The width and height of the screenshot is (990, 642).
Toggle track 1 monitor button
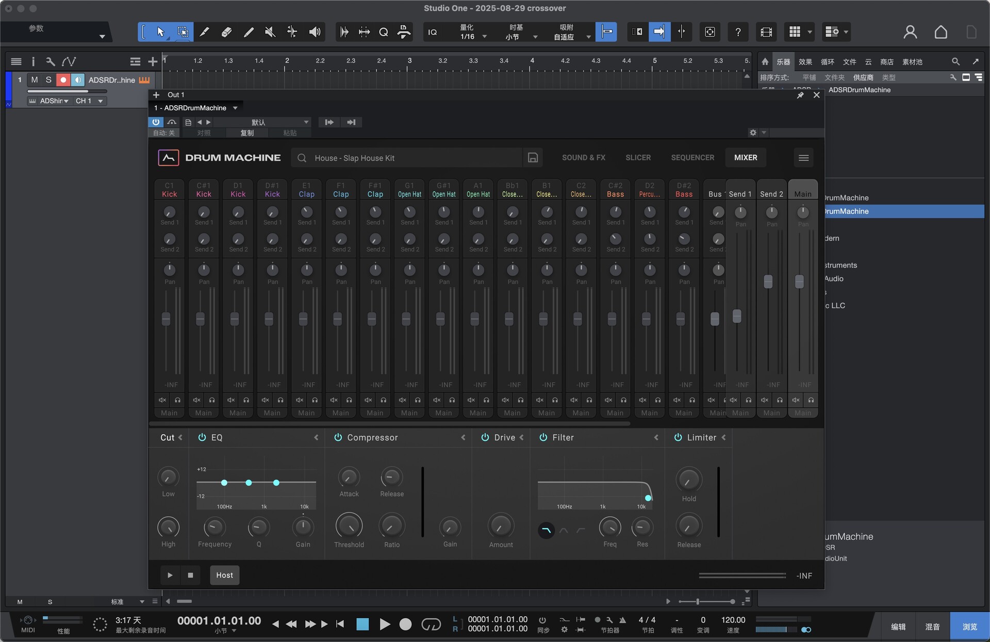(77, 80)
